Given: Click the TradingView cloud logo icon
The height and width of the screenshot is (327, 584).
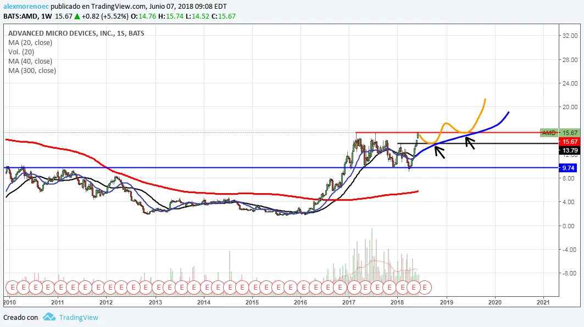Looking at the screenshot, I should tap(49, 317).
